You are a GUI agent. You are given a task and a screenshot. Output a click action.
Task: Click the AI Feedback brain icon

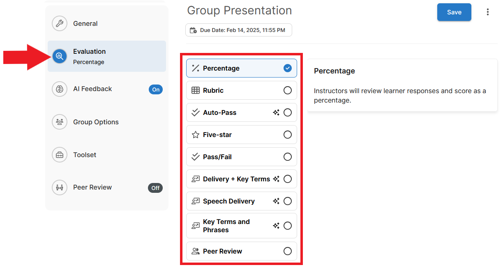coord(60,89)
